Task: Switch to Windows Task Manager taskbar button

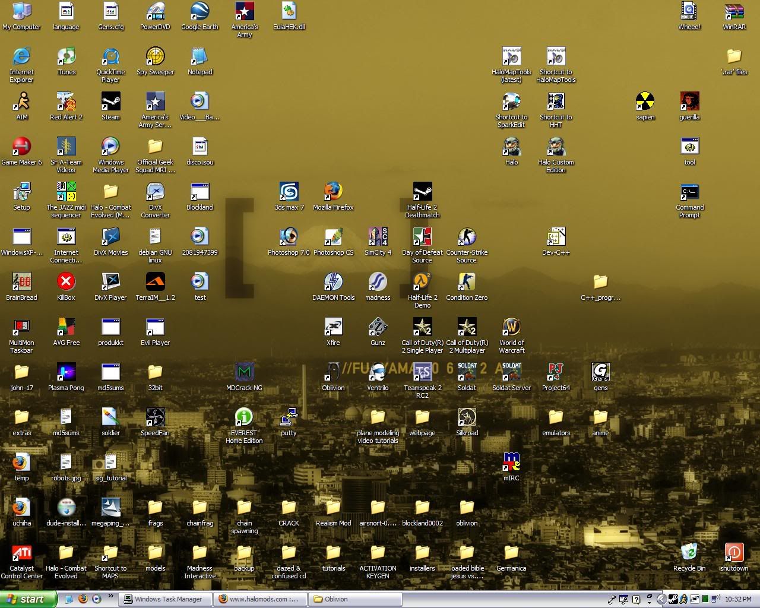Action: tap(164, 599)
